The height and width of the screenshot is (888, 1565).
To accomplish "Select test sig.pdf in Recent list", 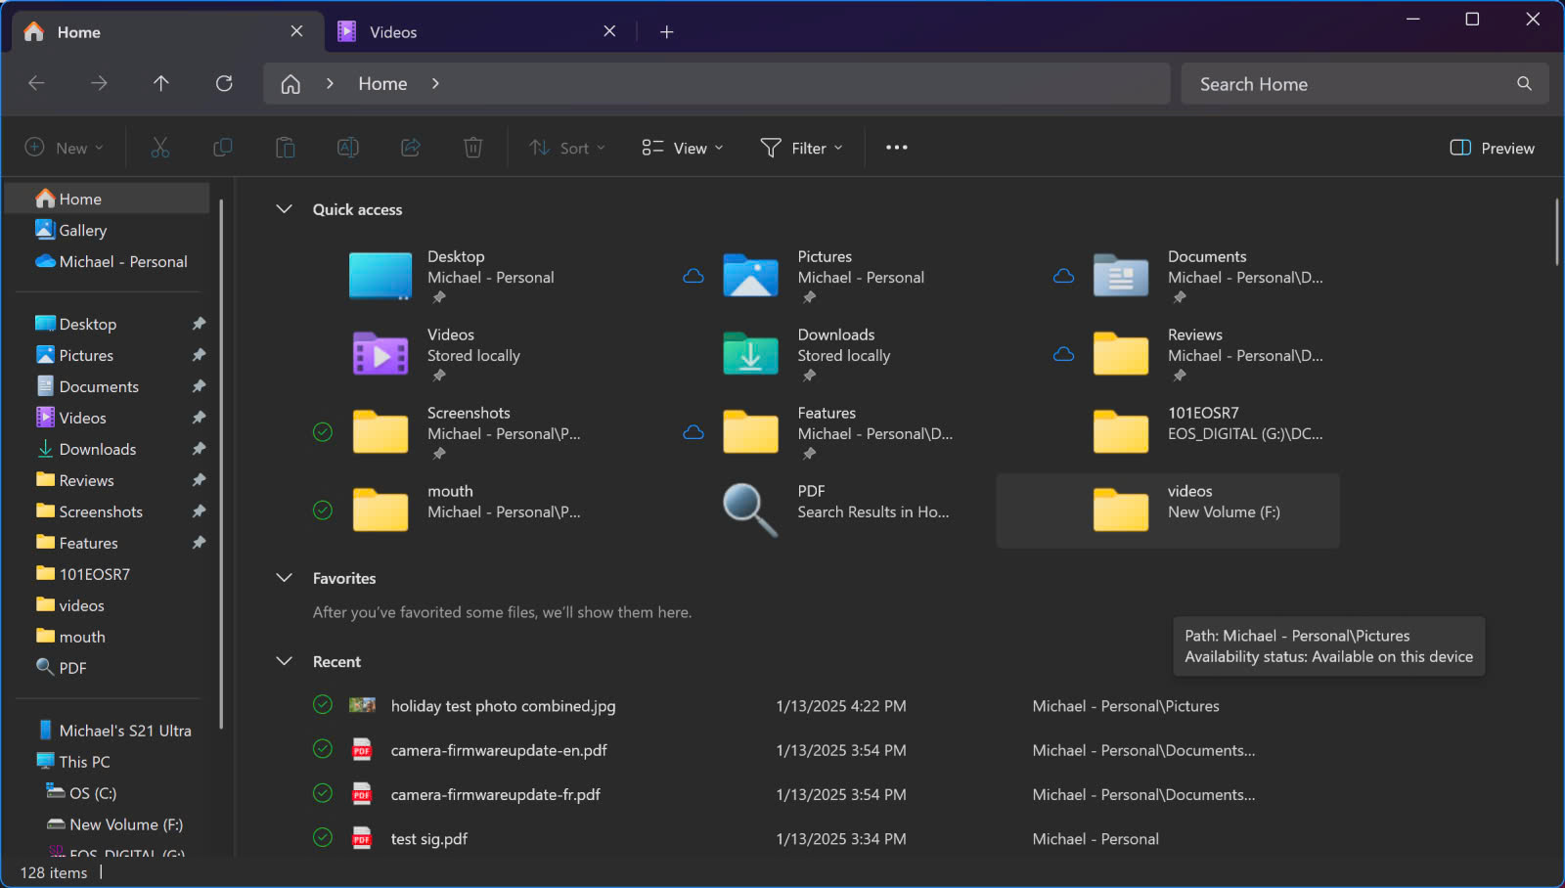I will [429, 839].
